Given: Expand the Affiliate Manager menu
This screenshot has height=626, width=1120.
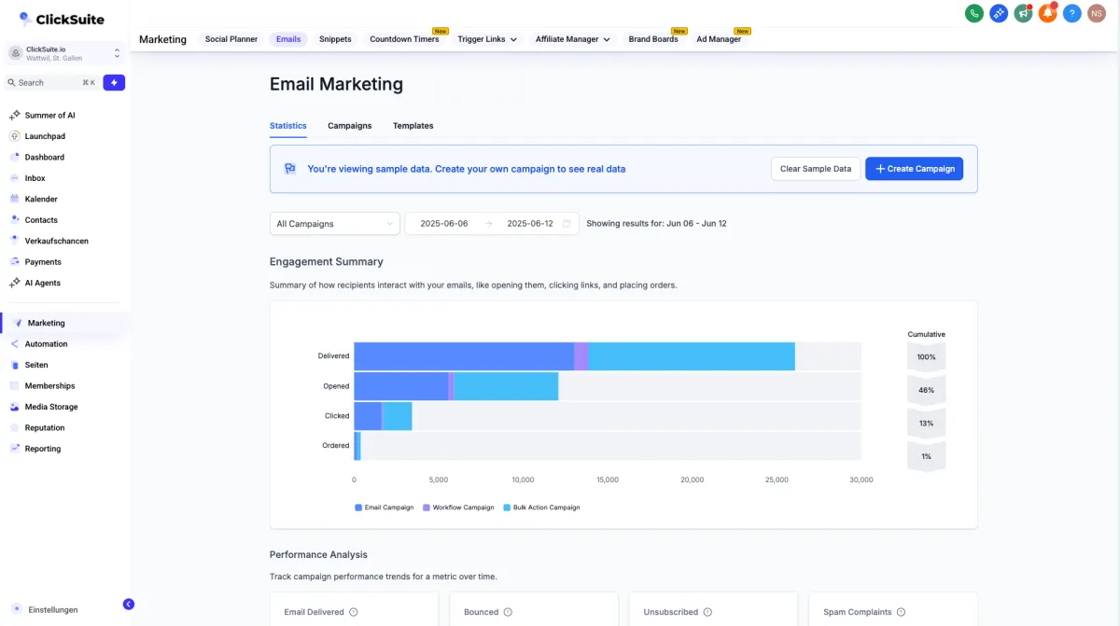Looking at the screenshot, I should pos(573,39).
